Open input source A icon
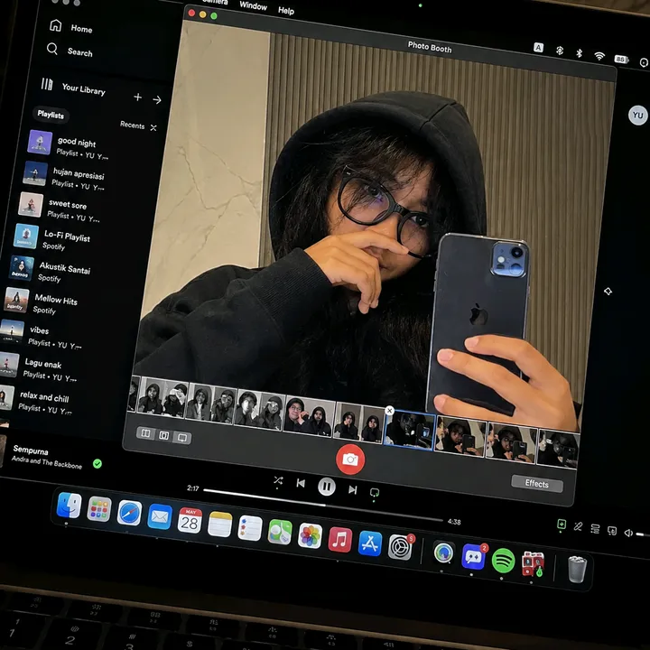This screenshot has height=650, width=650. [x=538, y=47]
